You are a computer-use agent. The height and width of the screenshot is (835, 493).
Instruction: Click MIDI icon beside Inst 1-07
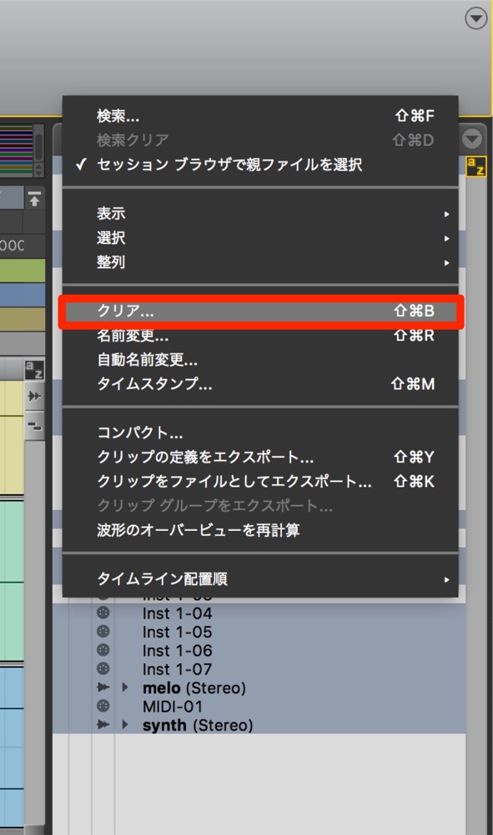pyautogui.click(x=103, y=668)
